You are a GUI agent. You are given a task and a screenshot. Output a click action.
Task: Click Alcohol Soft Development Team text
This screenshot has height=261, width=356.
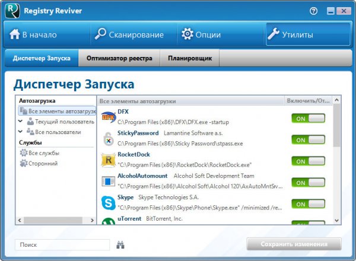[214, 176]
